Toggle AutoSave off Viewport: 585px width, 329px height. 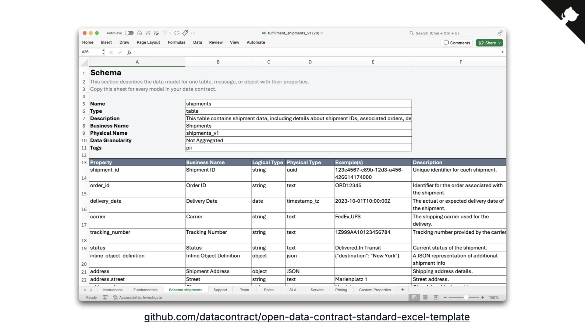pos(129,33)
